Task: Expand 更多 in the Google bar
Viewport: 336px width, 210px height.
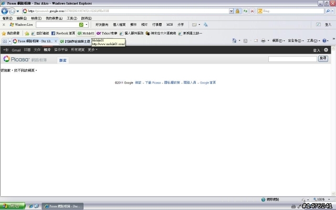Action: click(92, 50)
